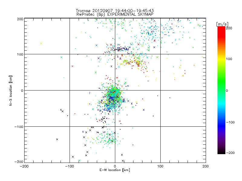The image size is (242, 181).
Task: Click the x-axis tick label '200'
Action: (206, 166)
